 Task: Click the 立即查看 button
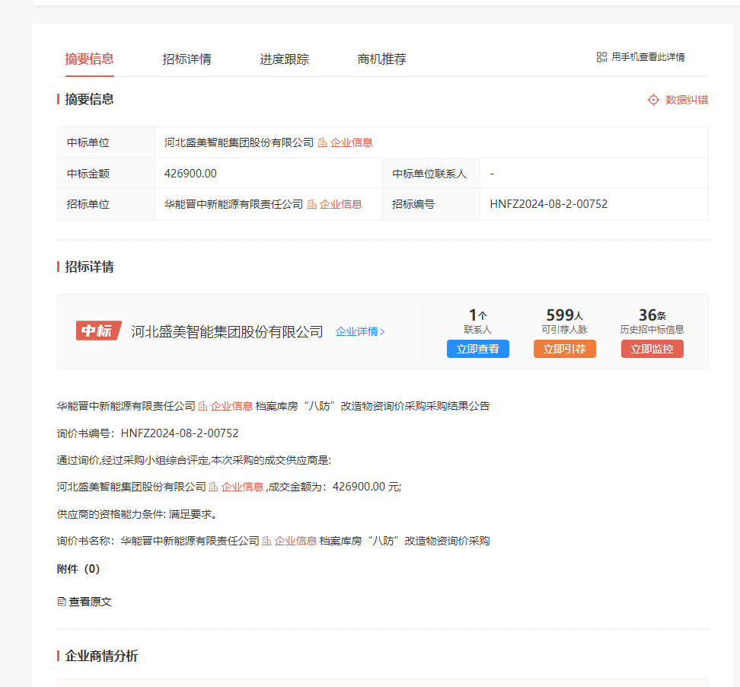click(x=477, y=348)
